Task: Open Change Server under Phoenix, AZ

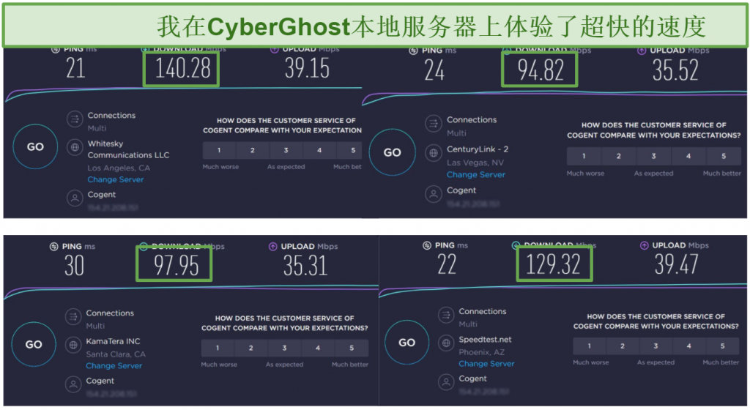Action: coord(486,364)
